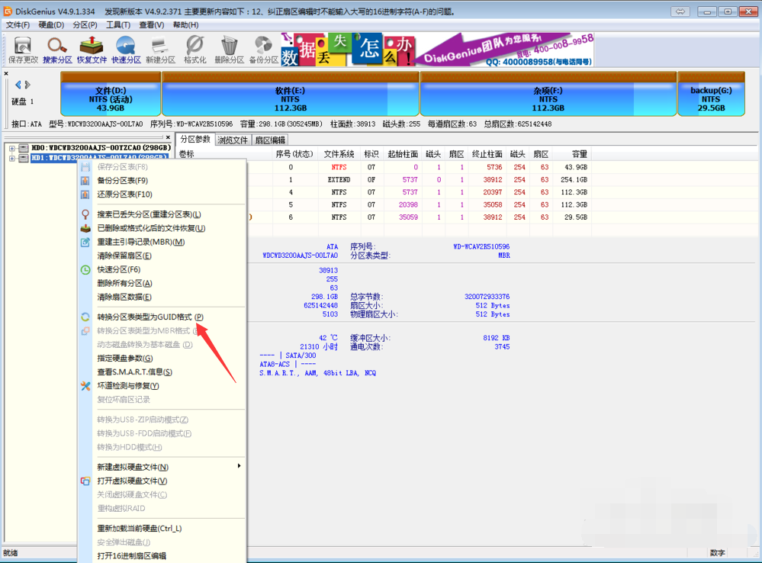
Task: Click the 新建分区 (New Partition) toolbar icon
Action: pyautogui.click(x=160, y=50)
